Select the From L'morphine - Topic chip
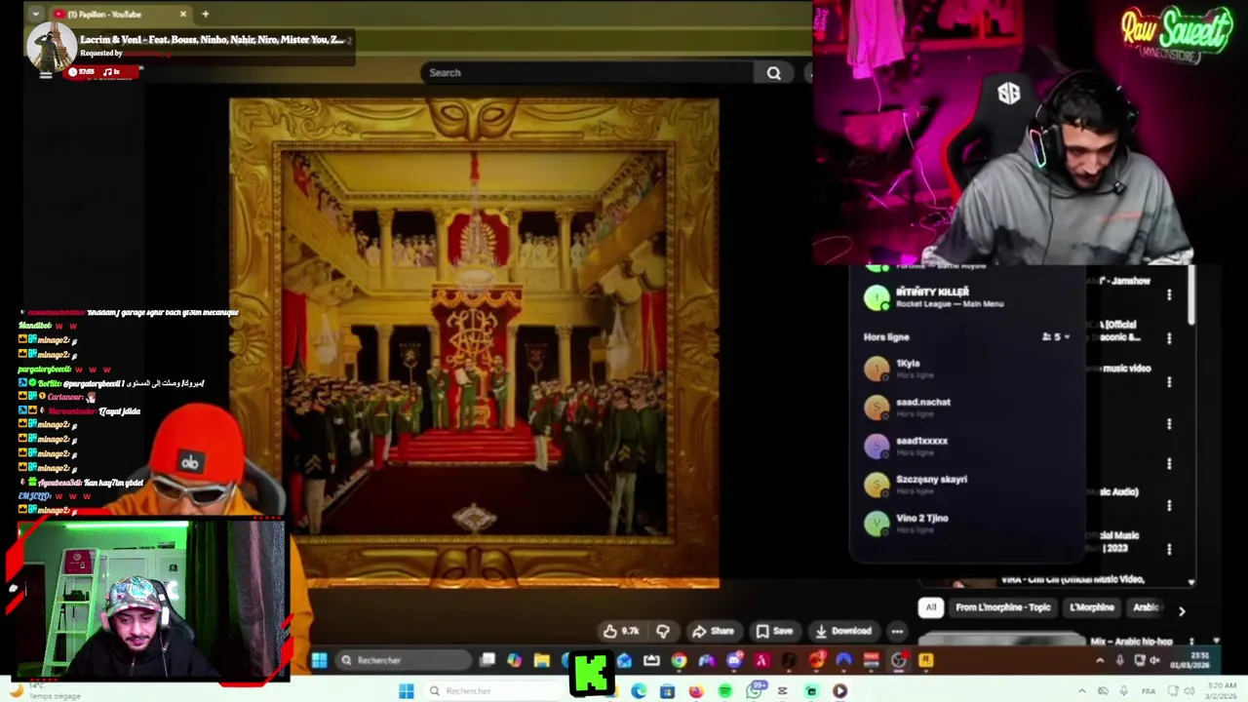This screenshot has width=1248, height=702. pyautogui.click(x=1002, y=607)
